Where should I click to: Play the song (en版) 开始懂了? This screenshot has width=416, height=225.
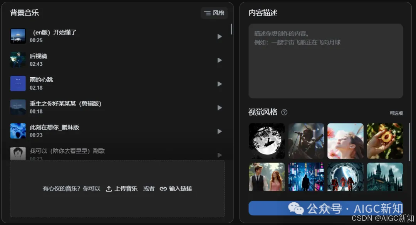coord(220,37)
